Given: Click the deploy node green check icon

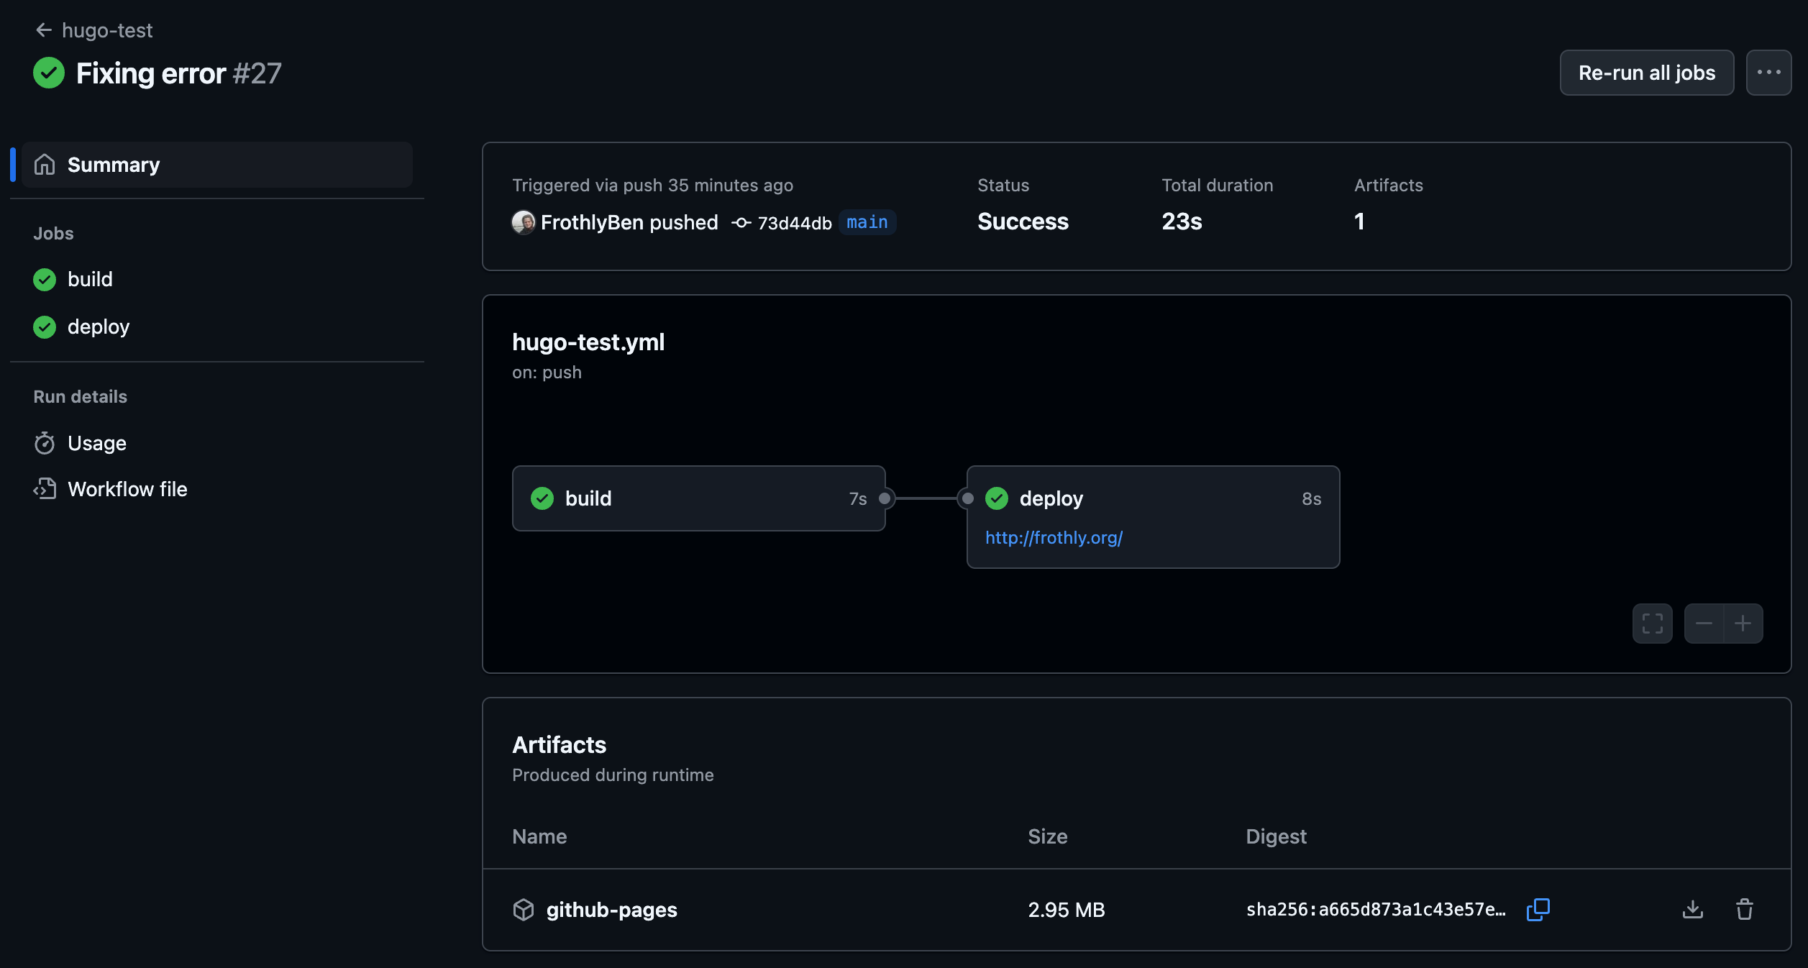Looking at the screenshot, I should click(997, 498).
